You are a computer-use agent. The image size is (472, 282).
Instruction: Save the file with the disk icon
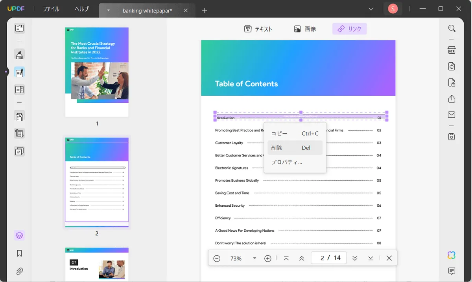pos(452,136)
